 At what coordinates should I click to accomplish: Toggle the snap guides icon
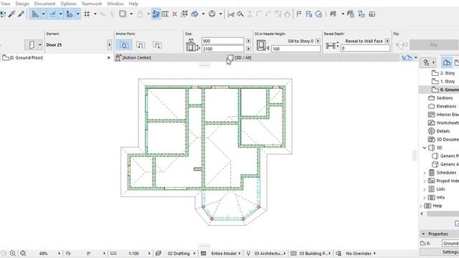coord(52,14)
